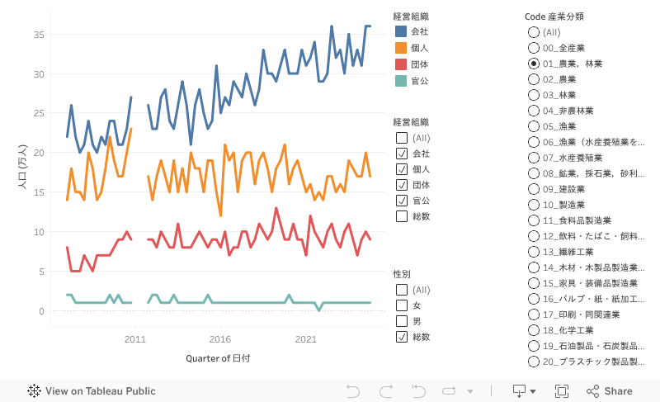The image size is (660, 402).
Task: Open View on Tableau Public link
Action: (x=100, y=391)
